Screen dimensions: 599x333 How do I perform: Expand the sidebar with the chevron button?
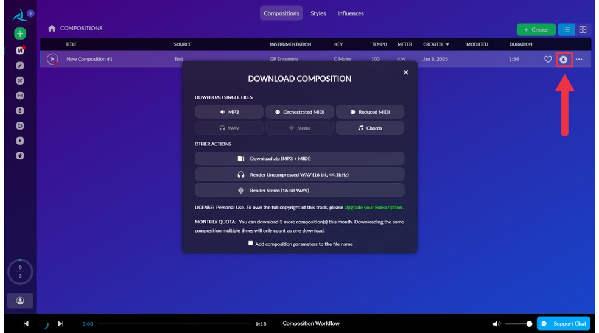point(30,13)
